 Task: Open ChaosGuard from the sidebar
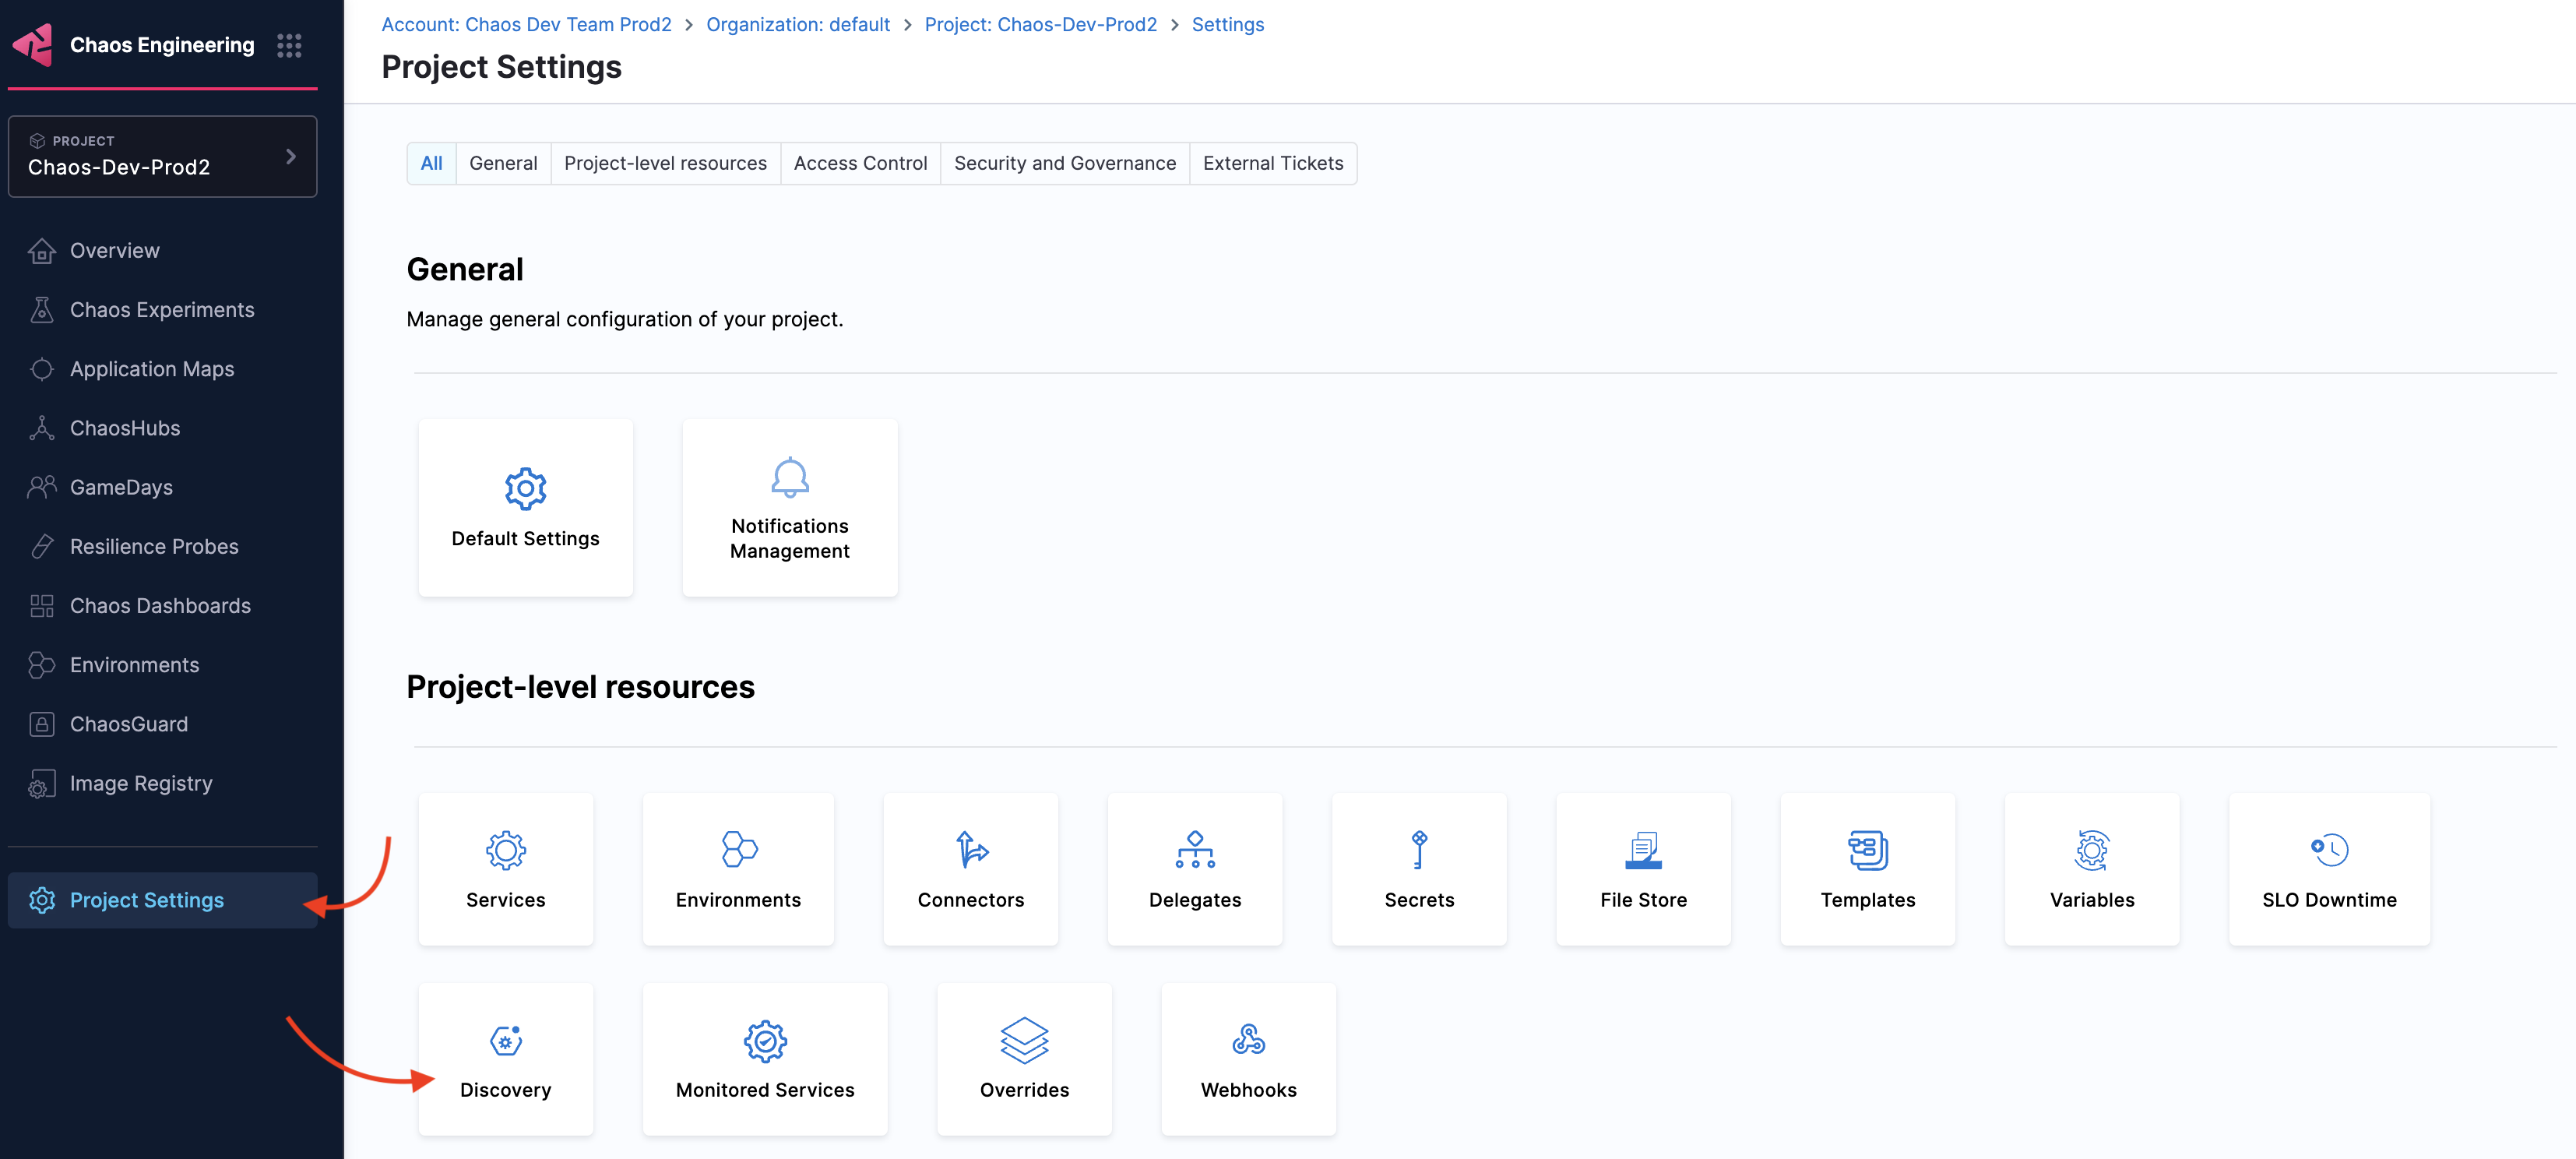[128, 724]
